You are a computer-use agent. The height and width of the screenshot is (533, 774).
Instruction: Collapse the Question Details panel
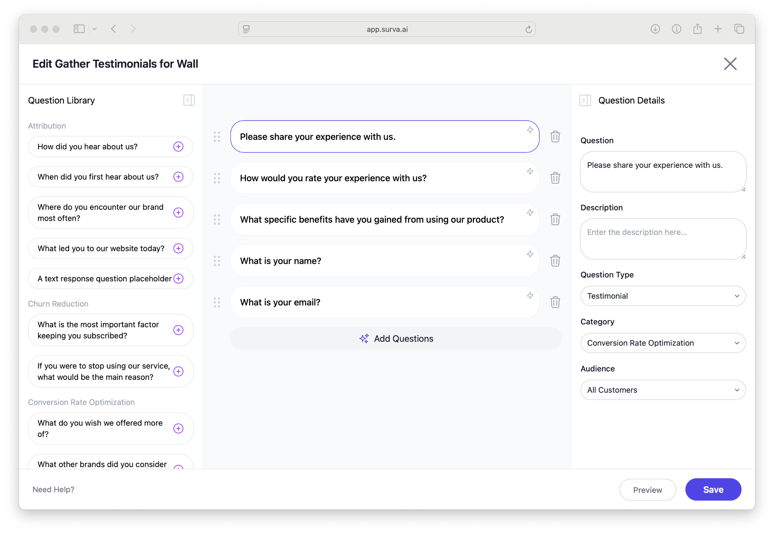pyautogui.click(x=585, y=100)
